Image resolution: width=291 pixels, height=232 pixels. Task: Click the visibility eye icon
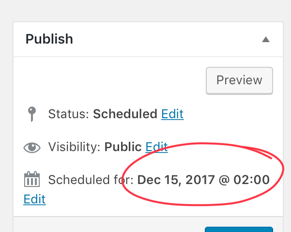32,147
